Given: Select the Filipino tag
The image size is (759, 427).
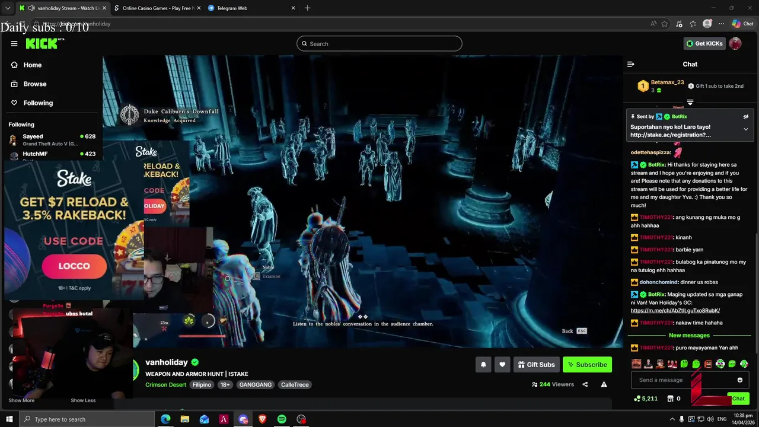Looking at the screenshot, I should click(202, 385).
